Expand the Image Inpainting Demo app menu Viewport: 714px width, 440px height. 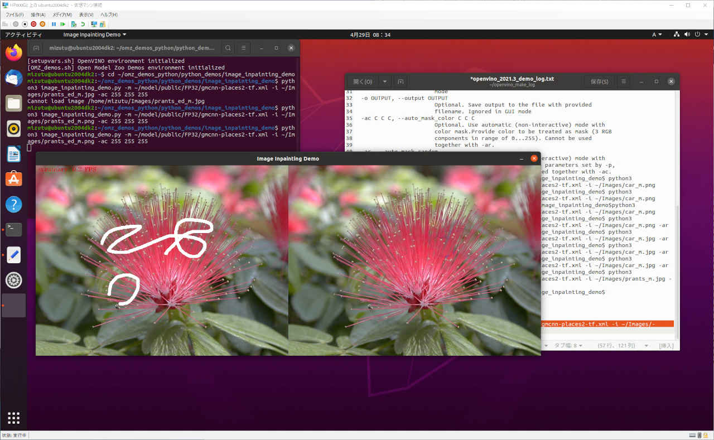[94, 35]
